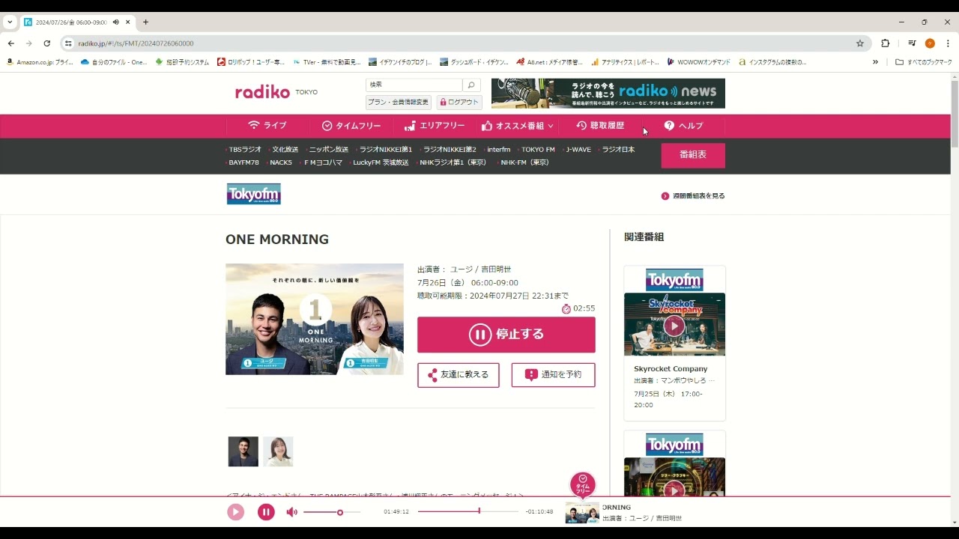Open the tab search dropdown arrow
959x539 pixels.
click(x=10, y=22)
